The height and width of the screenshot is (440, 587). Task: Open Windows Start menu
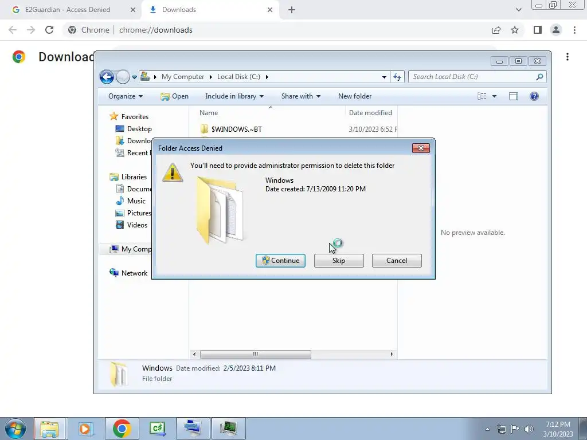pos(15,429)
